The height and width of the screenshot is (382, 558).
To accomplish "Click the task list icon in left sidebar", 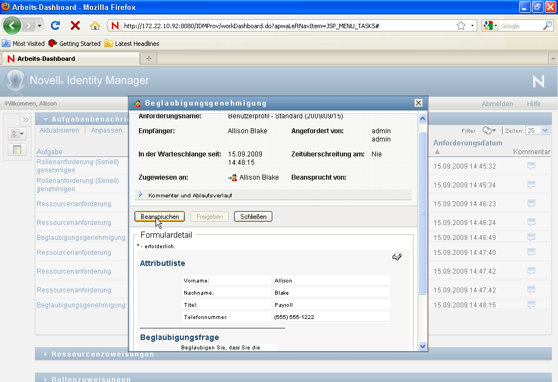I will pyautogui.click(x=17, y=134).
